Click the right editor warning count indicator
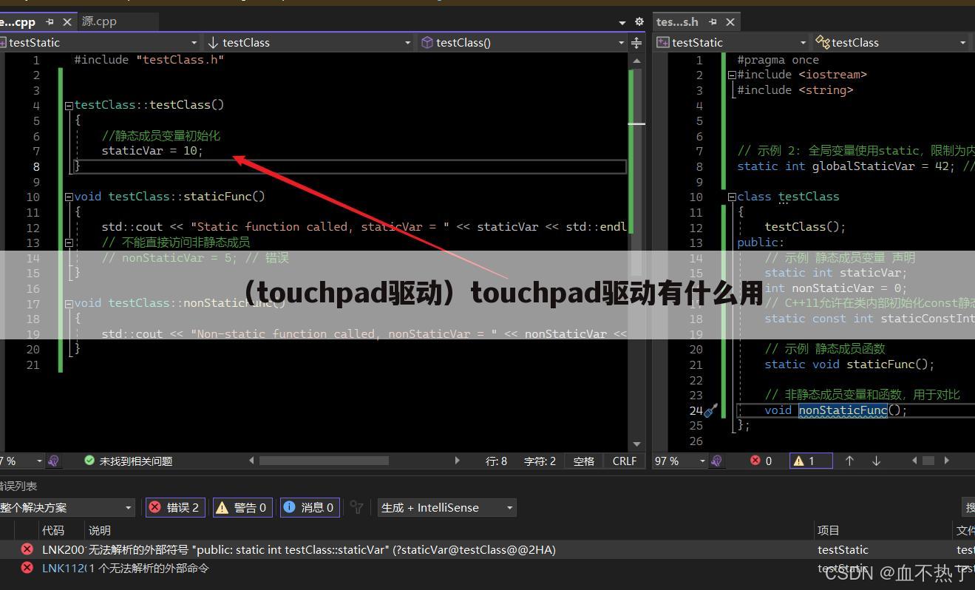The height and width of the screenshot is (590, 975). (x=811, y=461)
